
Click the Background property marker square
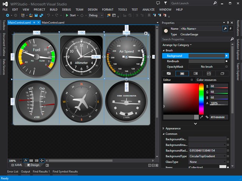(x=226, y=56)
